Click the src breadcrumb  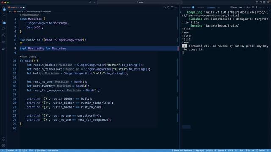coord(10,11)
